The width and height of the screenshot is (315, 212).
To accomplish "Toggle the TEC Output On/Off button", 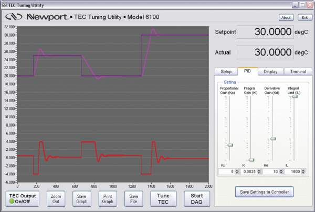I will point(23,199).
